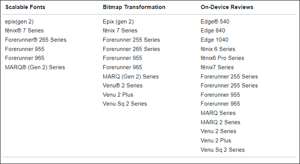Select epix(gen 2) under Scalable Fonts
This screenshot has height=164, width=300.
(x=19, y=22)
